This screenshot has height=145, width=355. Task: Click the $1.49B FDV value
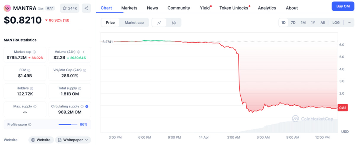[25, 76]
